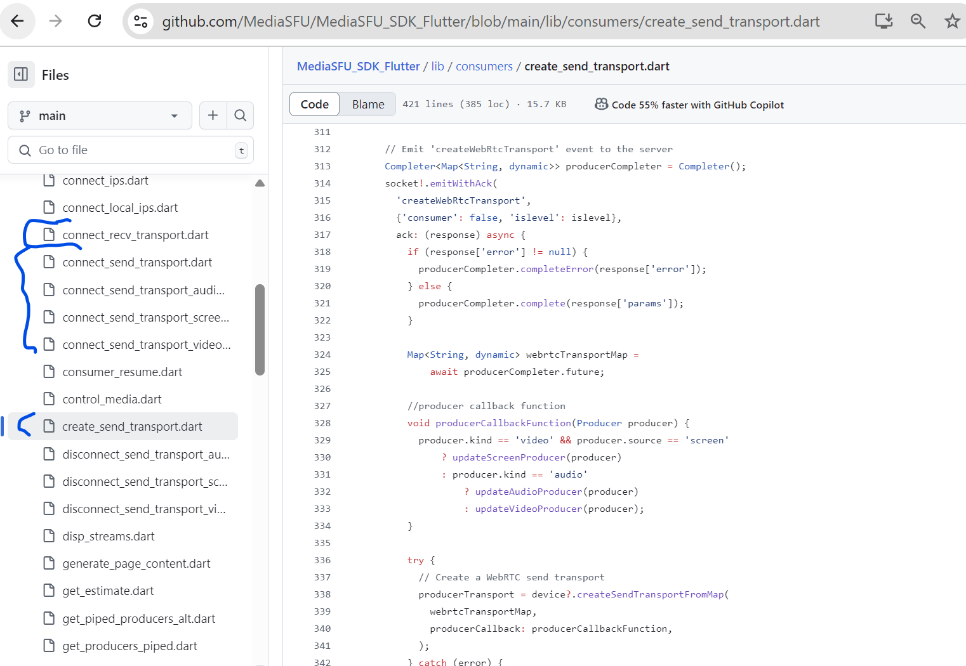
Task: Open connect_local_ips.dart file
Action: (120, 208)
